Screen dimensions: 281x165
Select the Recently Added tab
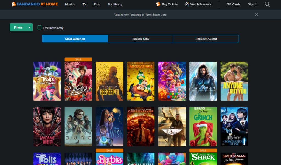(206, 39)
